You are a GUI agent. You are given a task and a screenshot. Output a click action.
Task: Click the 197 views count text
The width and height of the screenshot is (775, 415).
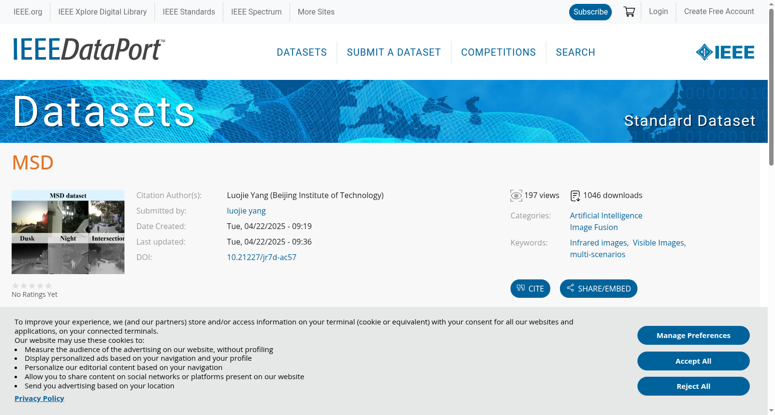(542, 195)
